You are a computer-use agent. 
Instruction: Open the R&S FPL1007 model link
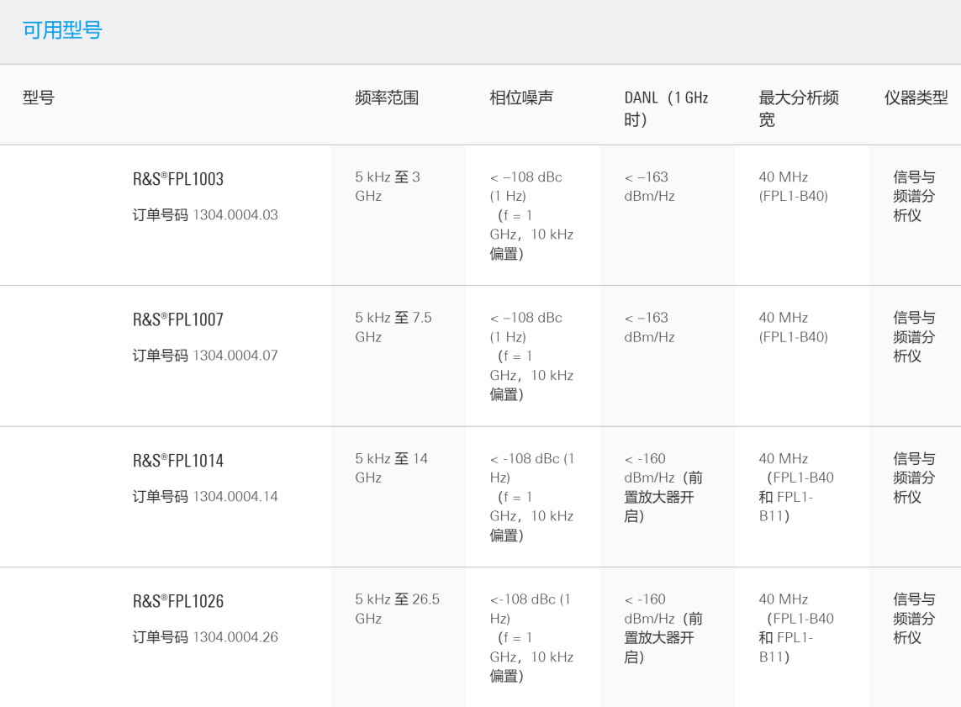178,319
